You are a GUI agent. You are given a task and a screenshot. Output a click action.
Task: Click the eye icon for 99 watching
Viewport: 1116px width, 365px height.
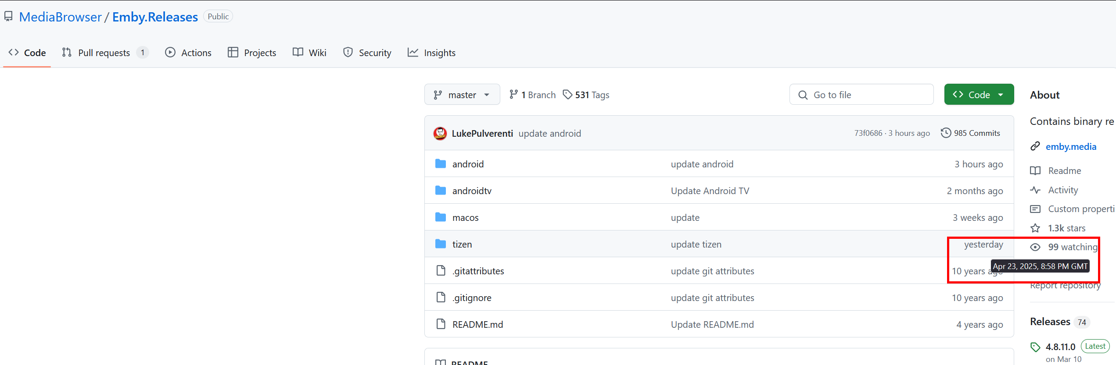[x=1035, y=247]
